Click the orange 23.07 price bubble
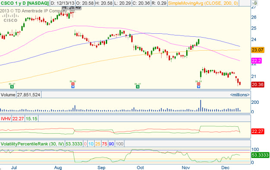 (x=257, y=50)
